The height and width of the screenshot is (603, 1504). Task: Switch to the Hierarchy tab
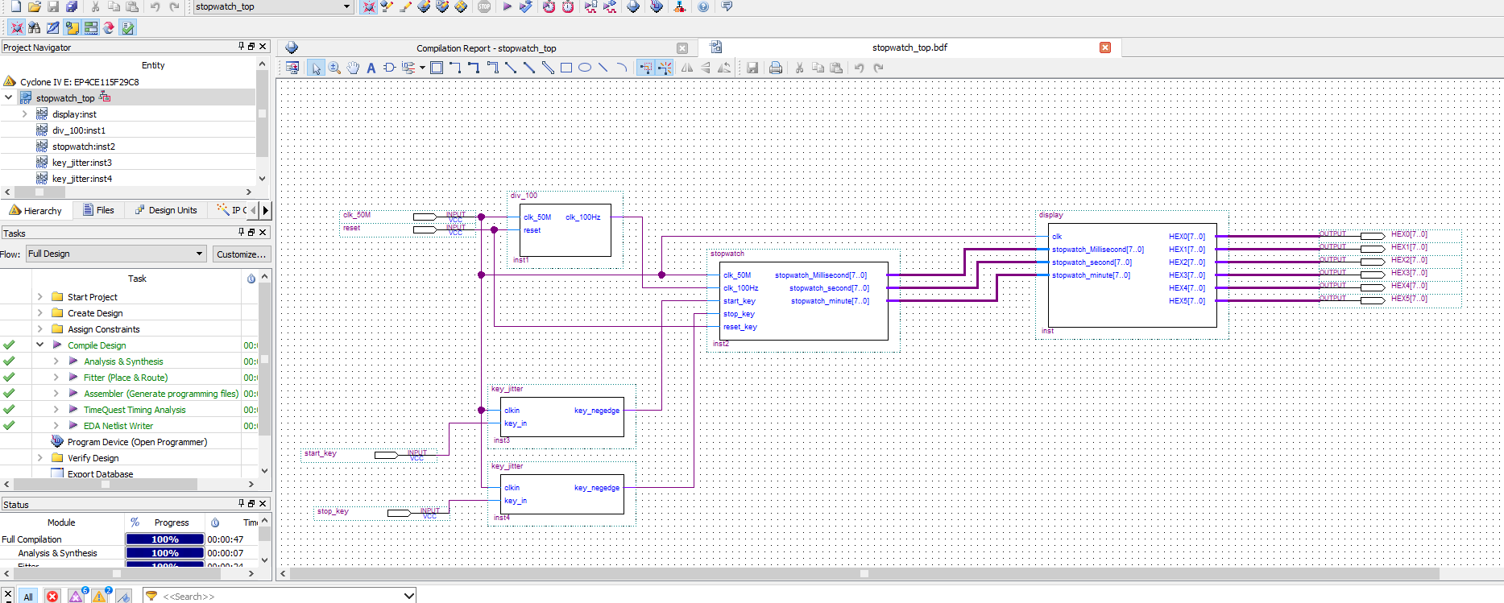pos(35,210)
